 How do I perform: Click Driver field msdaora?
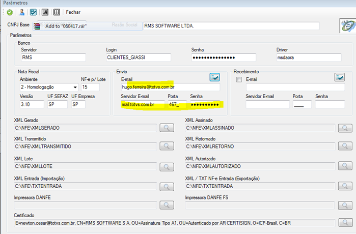click(309, 57)
